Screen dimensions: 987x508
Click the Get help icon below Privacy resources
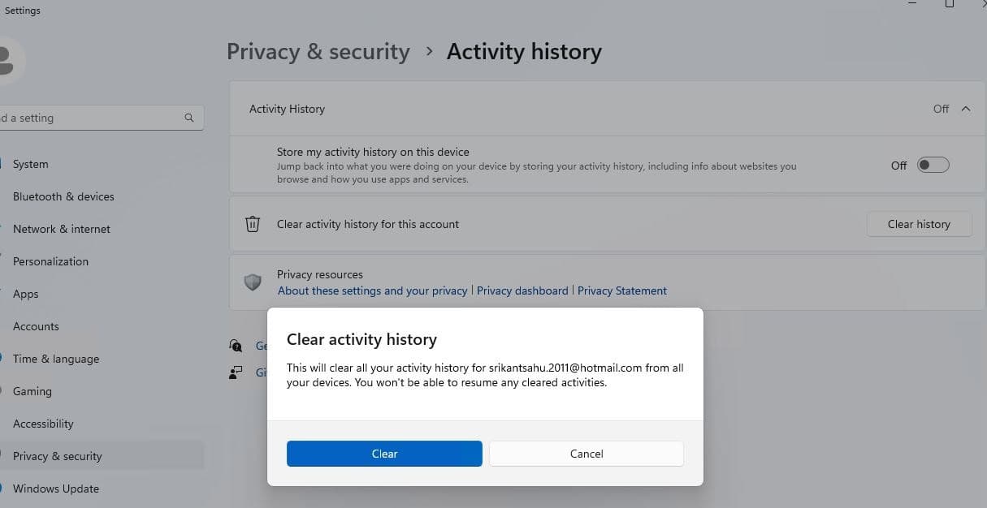click(x=236, y=346)
